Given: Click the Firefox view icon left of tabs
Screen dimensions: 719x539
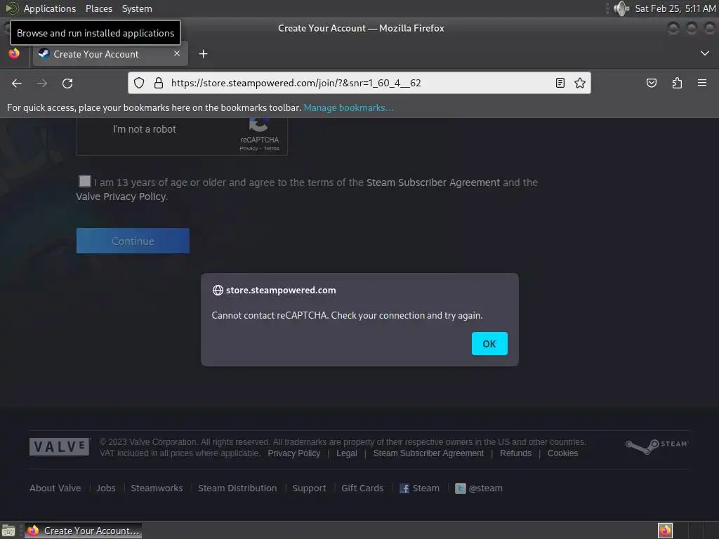Looking at the screenshot, I should point(14,53).
